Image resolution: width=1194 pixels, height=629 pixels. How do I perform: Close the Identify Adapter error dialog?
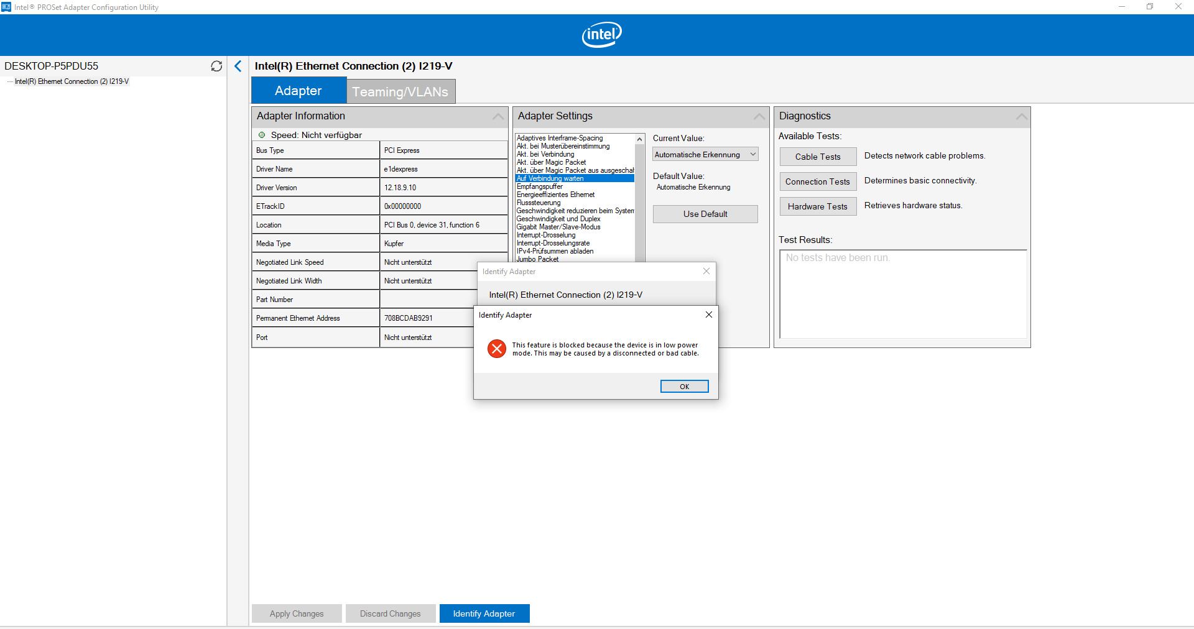point(708,314)
